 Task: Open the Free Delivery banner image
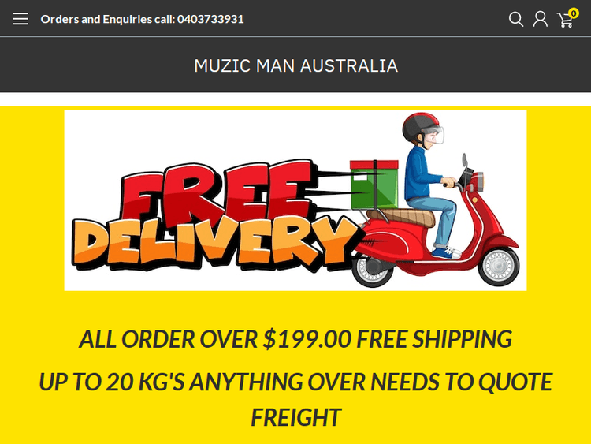(x=295, y=200)
